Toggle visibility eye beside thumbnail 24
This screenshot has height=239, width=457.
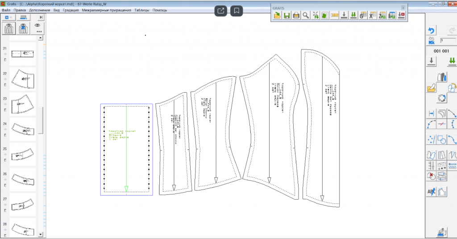coord(5,129)
